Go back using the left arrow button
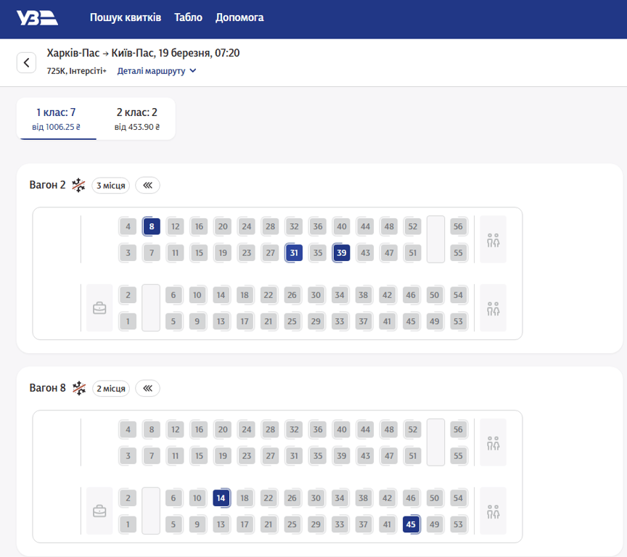 [27, 62]
